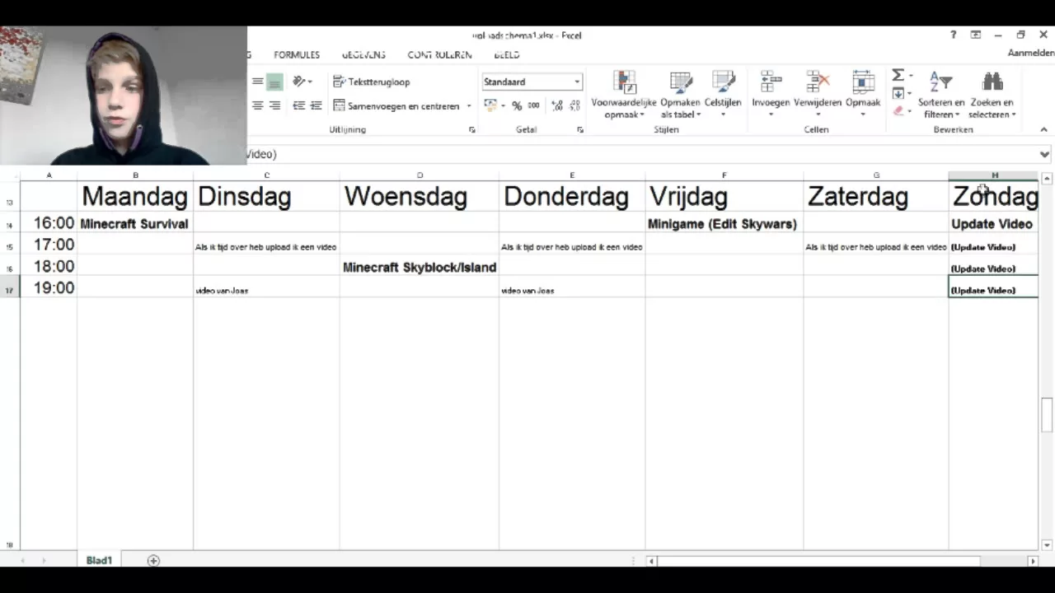Screen dimensions: 1055x593
Task: Open Voorwaardelijke opmaak menu
Action: tap(624, 94)
